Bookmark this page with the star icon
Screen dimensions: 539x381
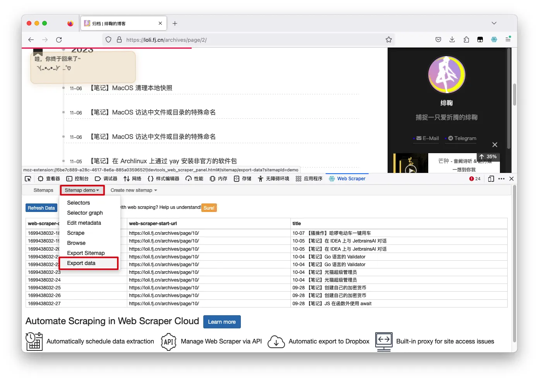[x=389, y=39]
